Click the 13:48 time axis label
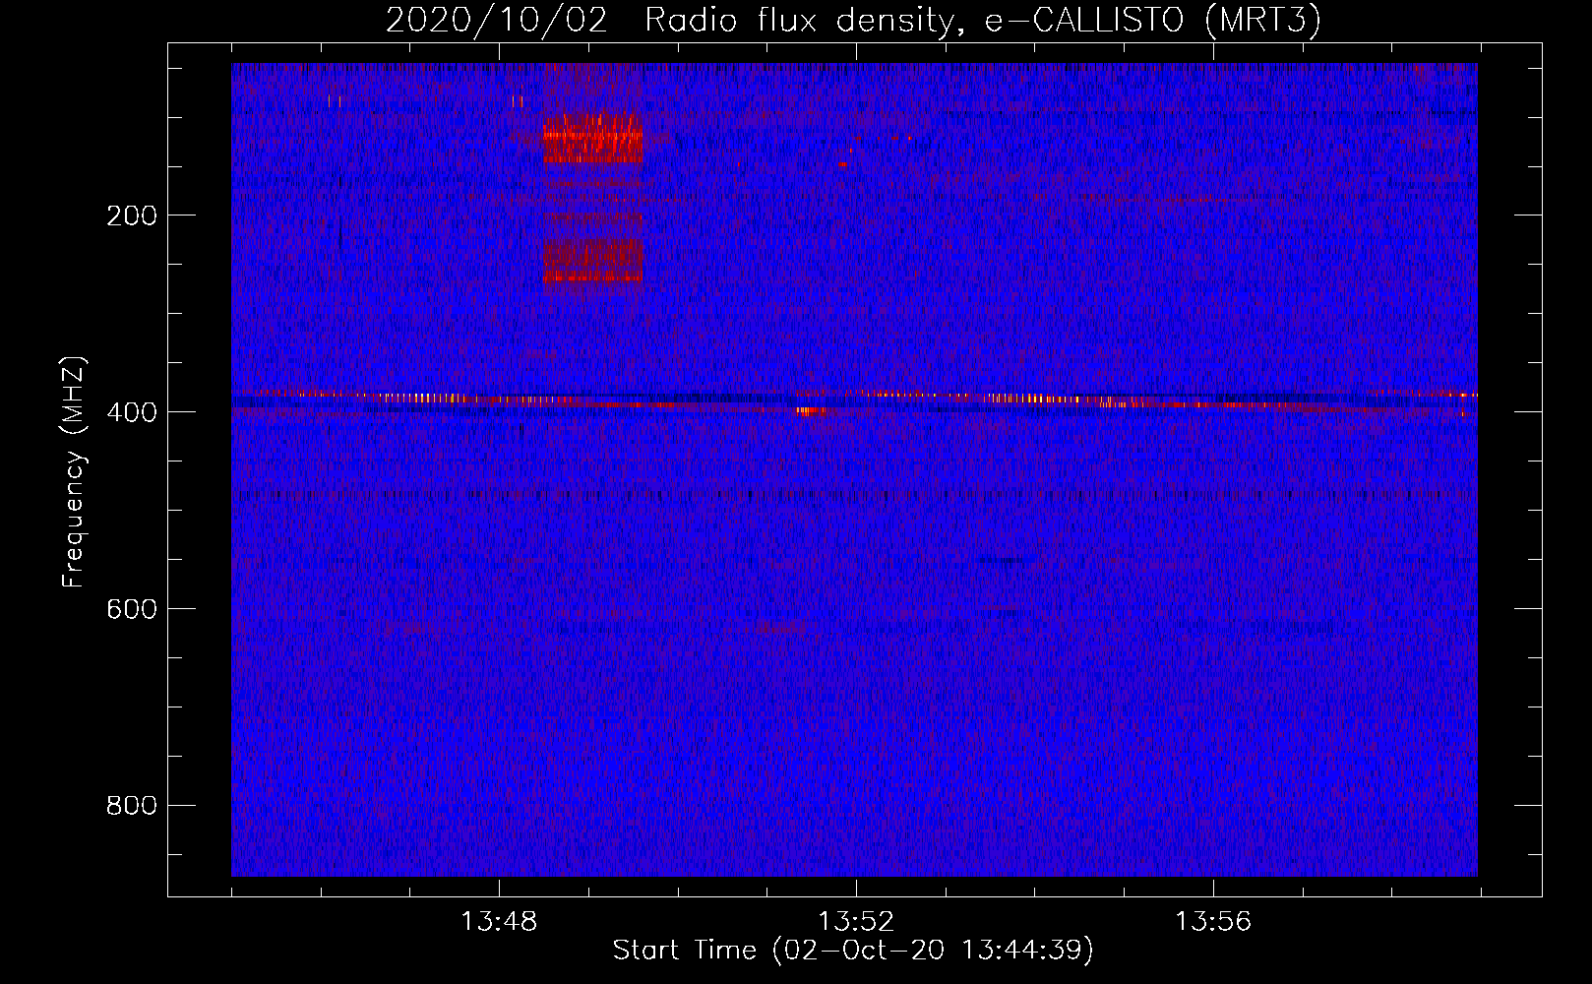Screen dimensions: 1592x984 [x=499, y=921]
